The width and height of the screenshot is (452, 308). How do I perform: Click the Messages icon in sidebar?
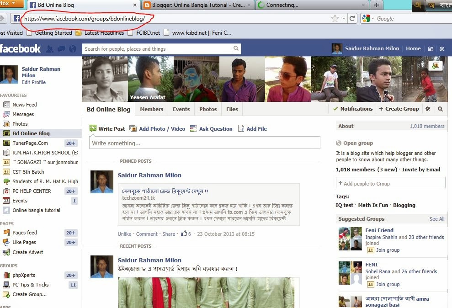coord(6,114)
